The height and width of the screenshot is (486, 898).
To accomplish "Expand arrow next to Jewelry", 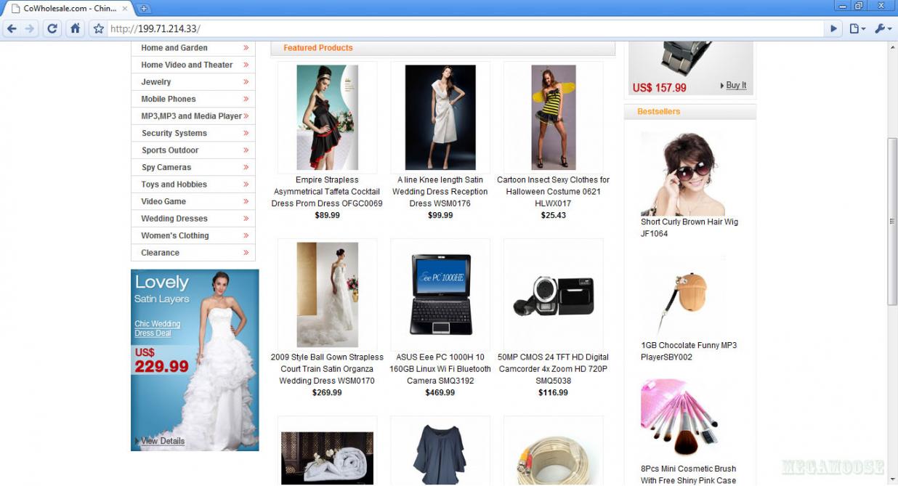I will click(x=246, y=82).
